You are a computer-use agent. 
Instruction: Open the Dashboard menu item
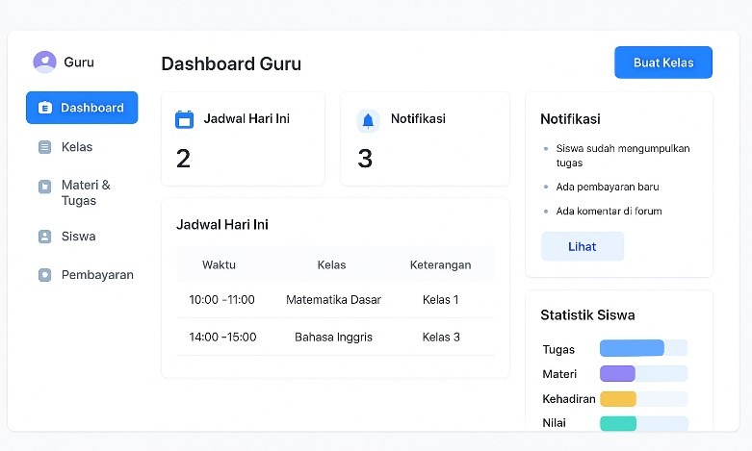pos(82,108)
